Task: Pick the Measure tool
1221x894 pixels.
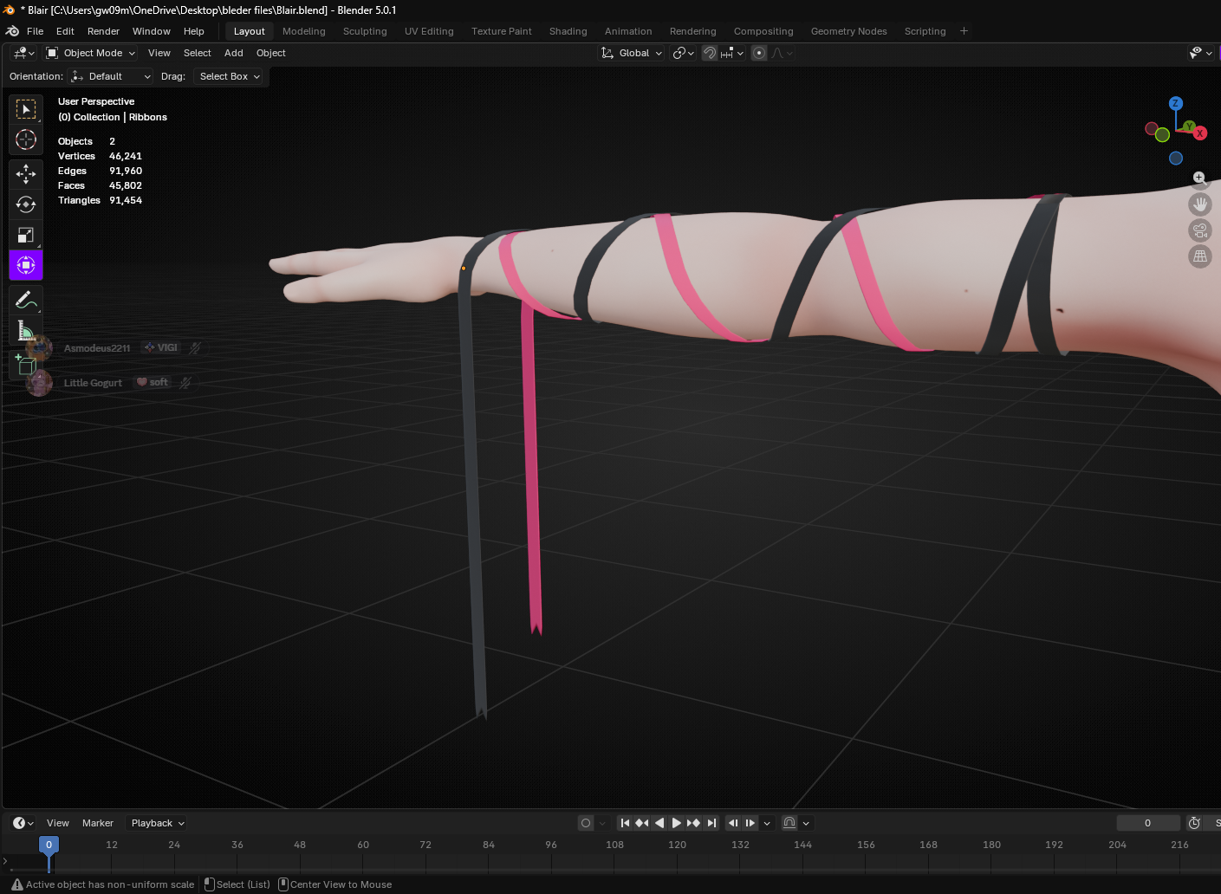Action: [26, 330]
